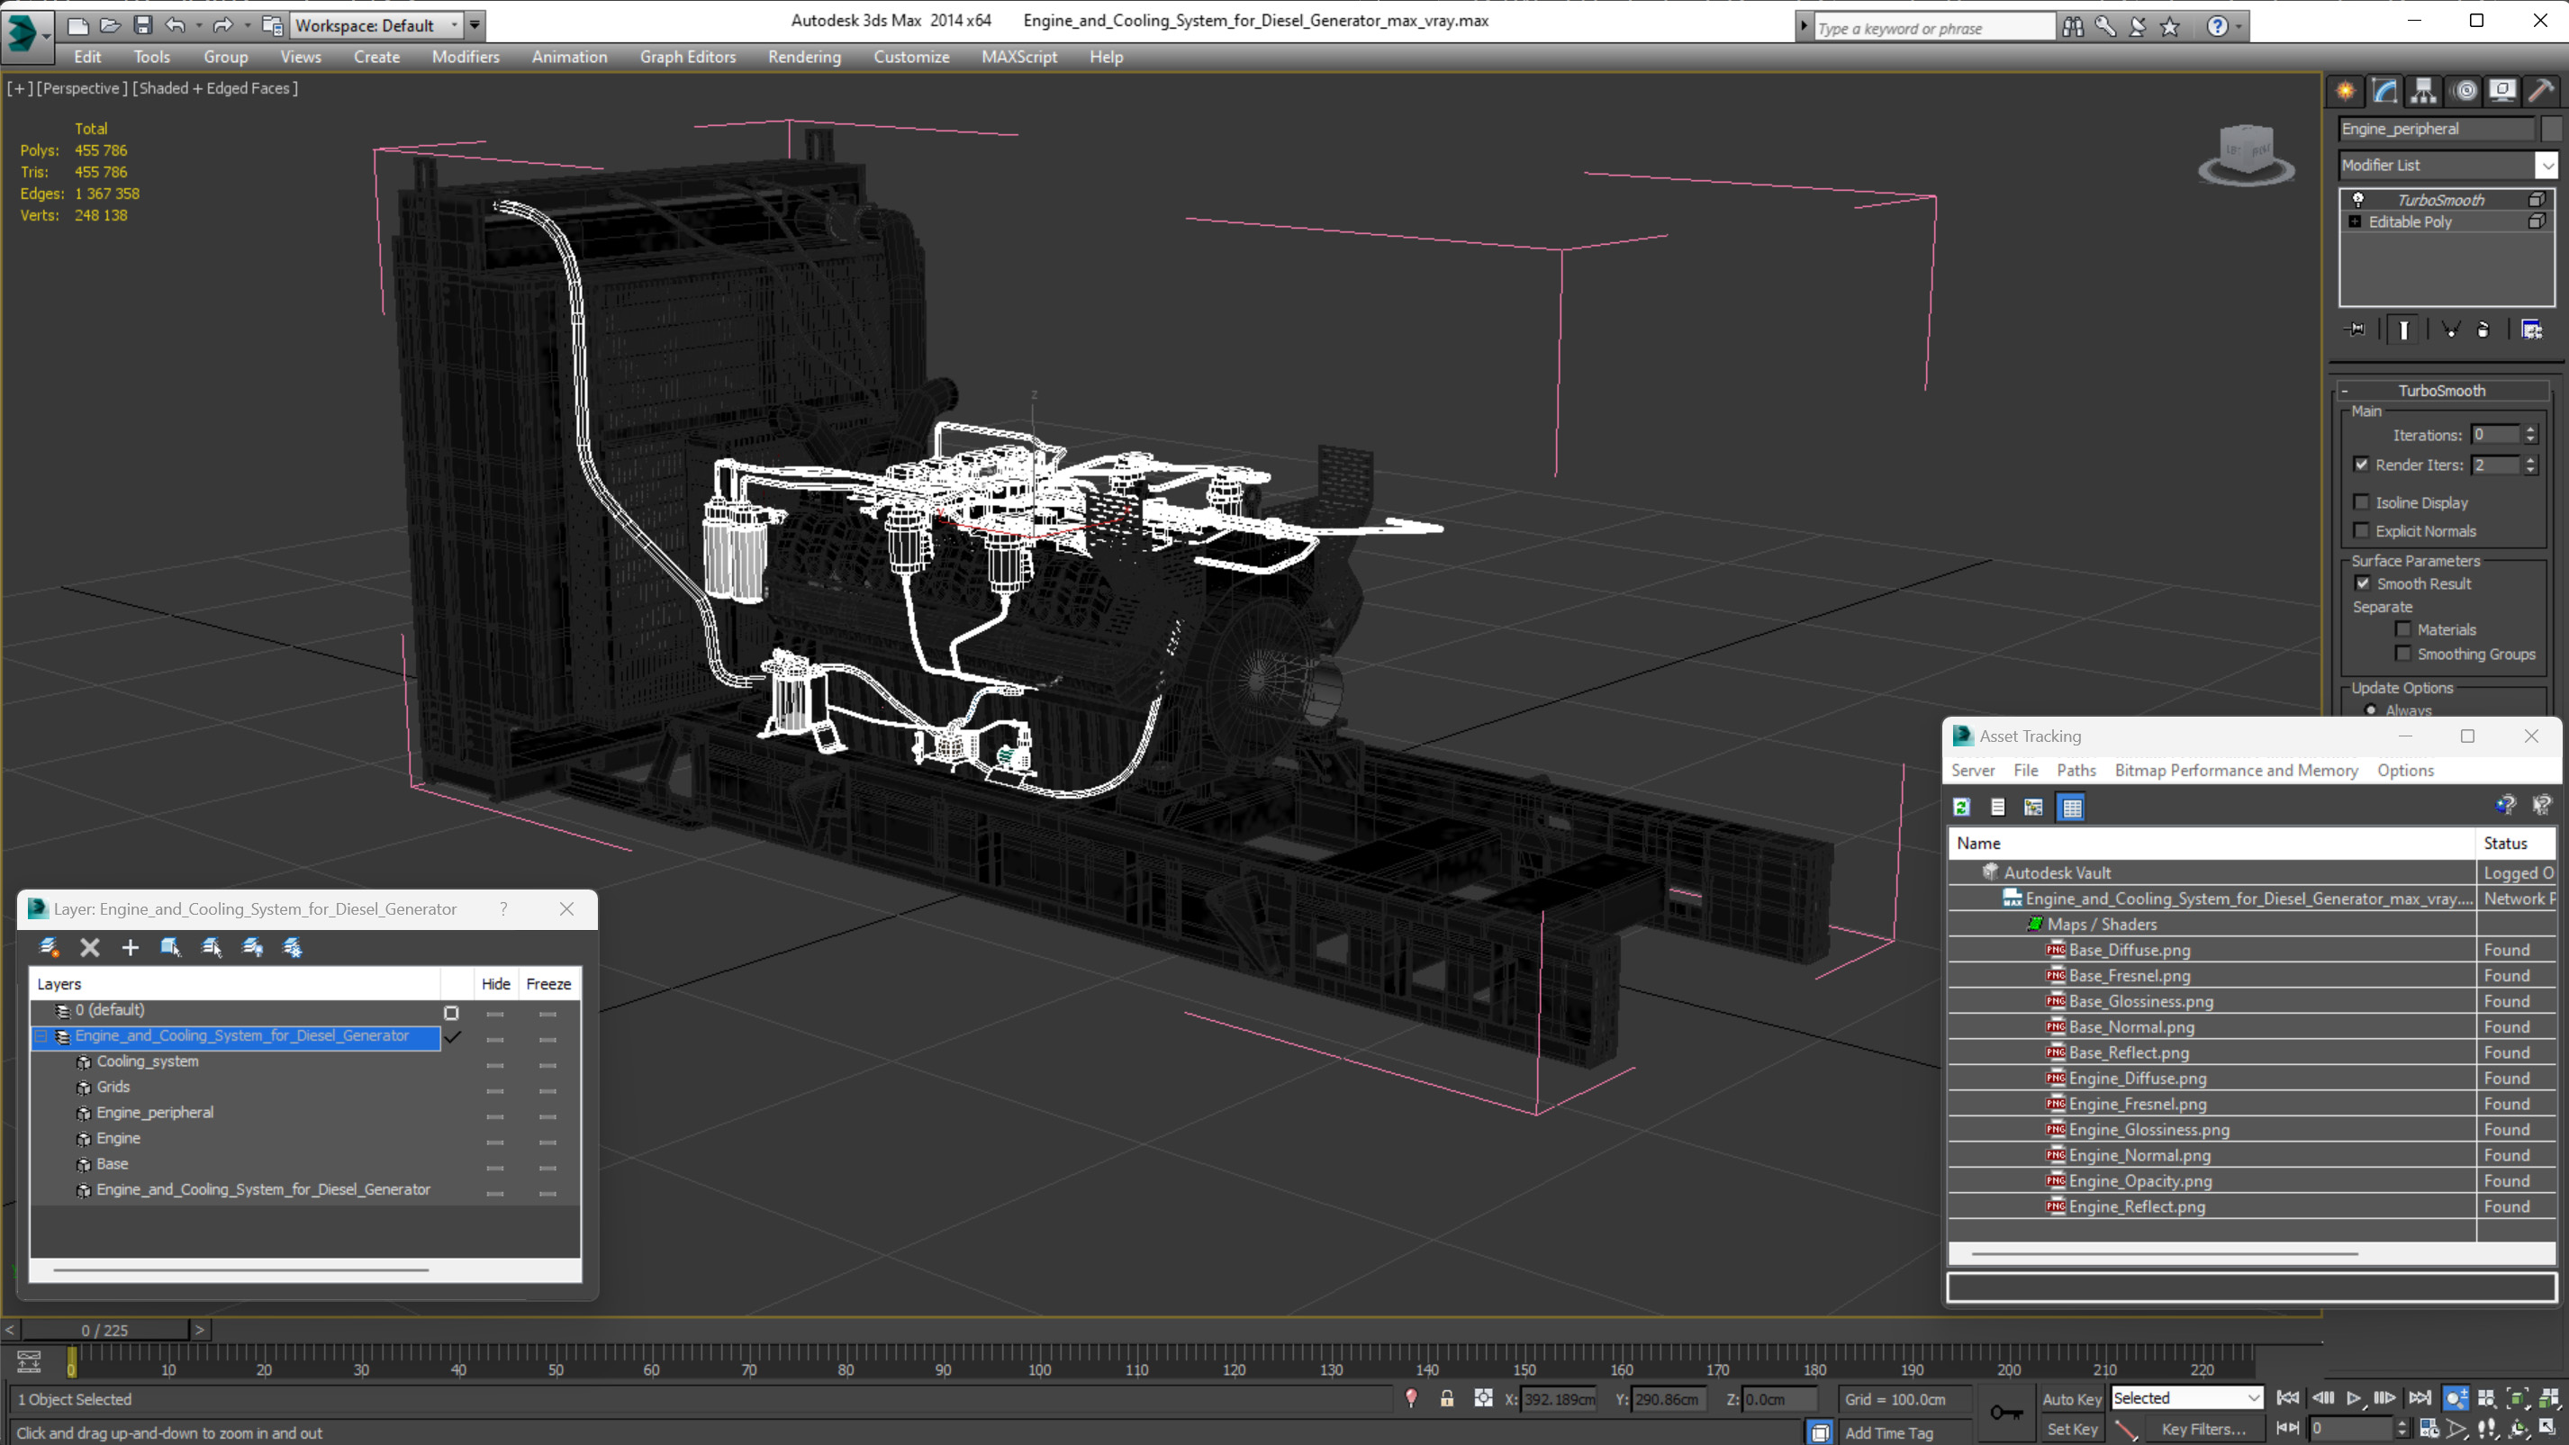Screen dimensions: 2569x1445
Task: Open Bitmap Performance and Memory menu
Action: click(x=2236, y=770)
